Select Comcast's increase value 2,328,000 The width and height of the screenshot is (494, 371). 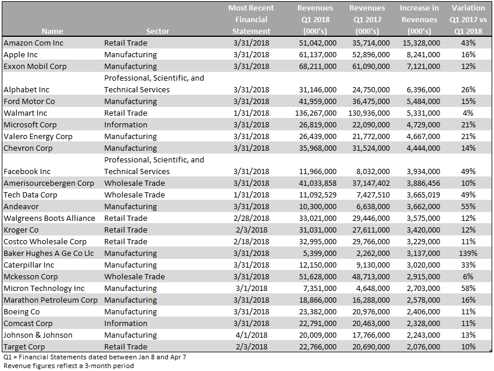point(423,324)
